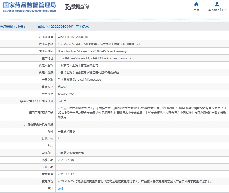Click the 适用范围/预期用途 label
Viewport: 229px width, 193px height.
(41, 112)
